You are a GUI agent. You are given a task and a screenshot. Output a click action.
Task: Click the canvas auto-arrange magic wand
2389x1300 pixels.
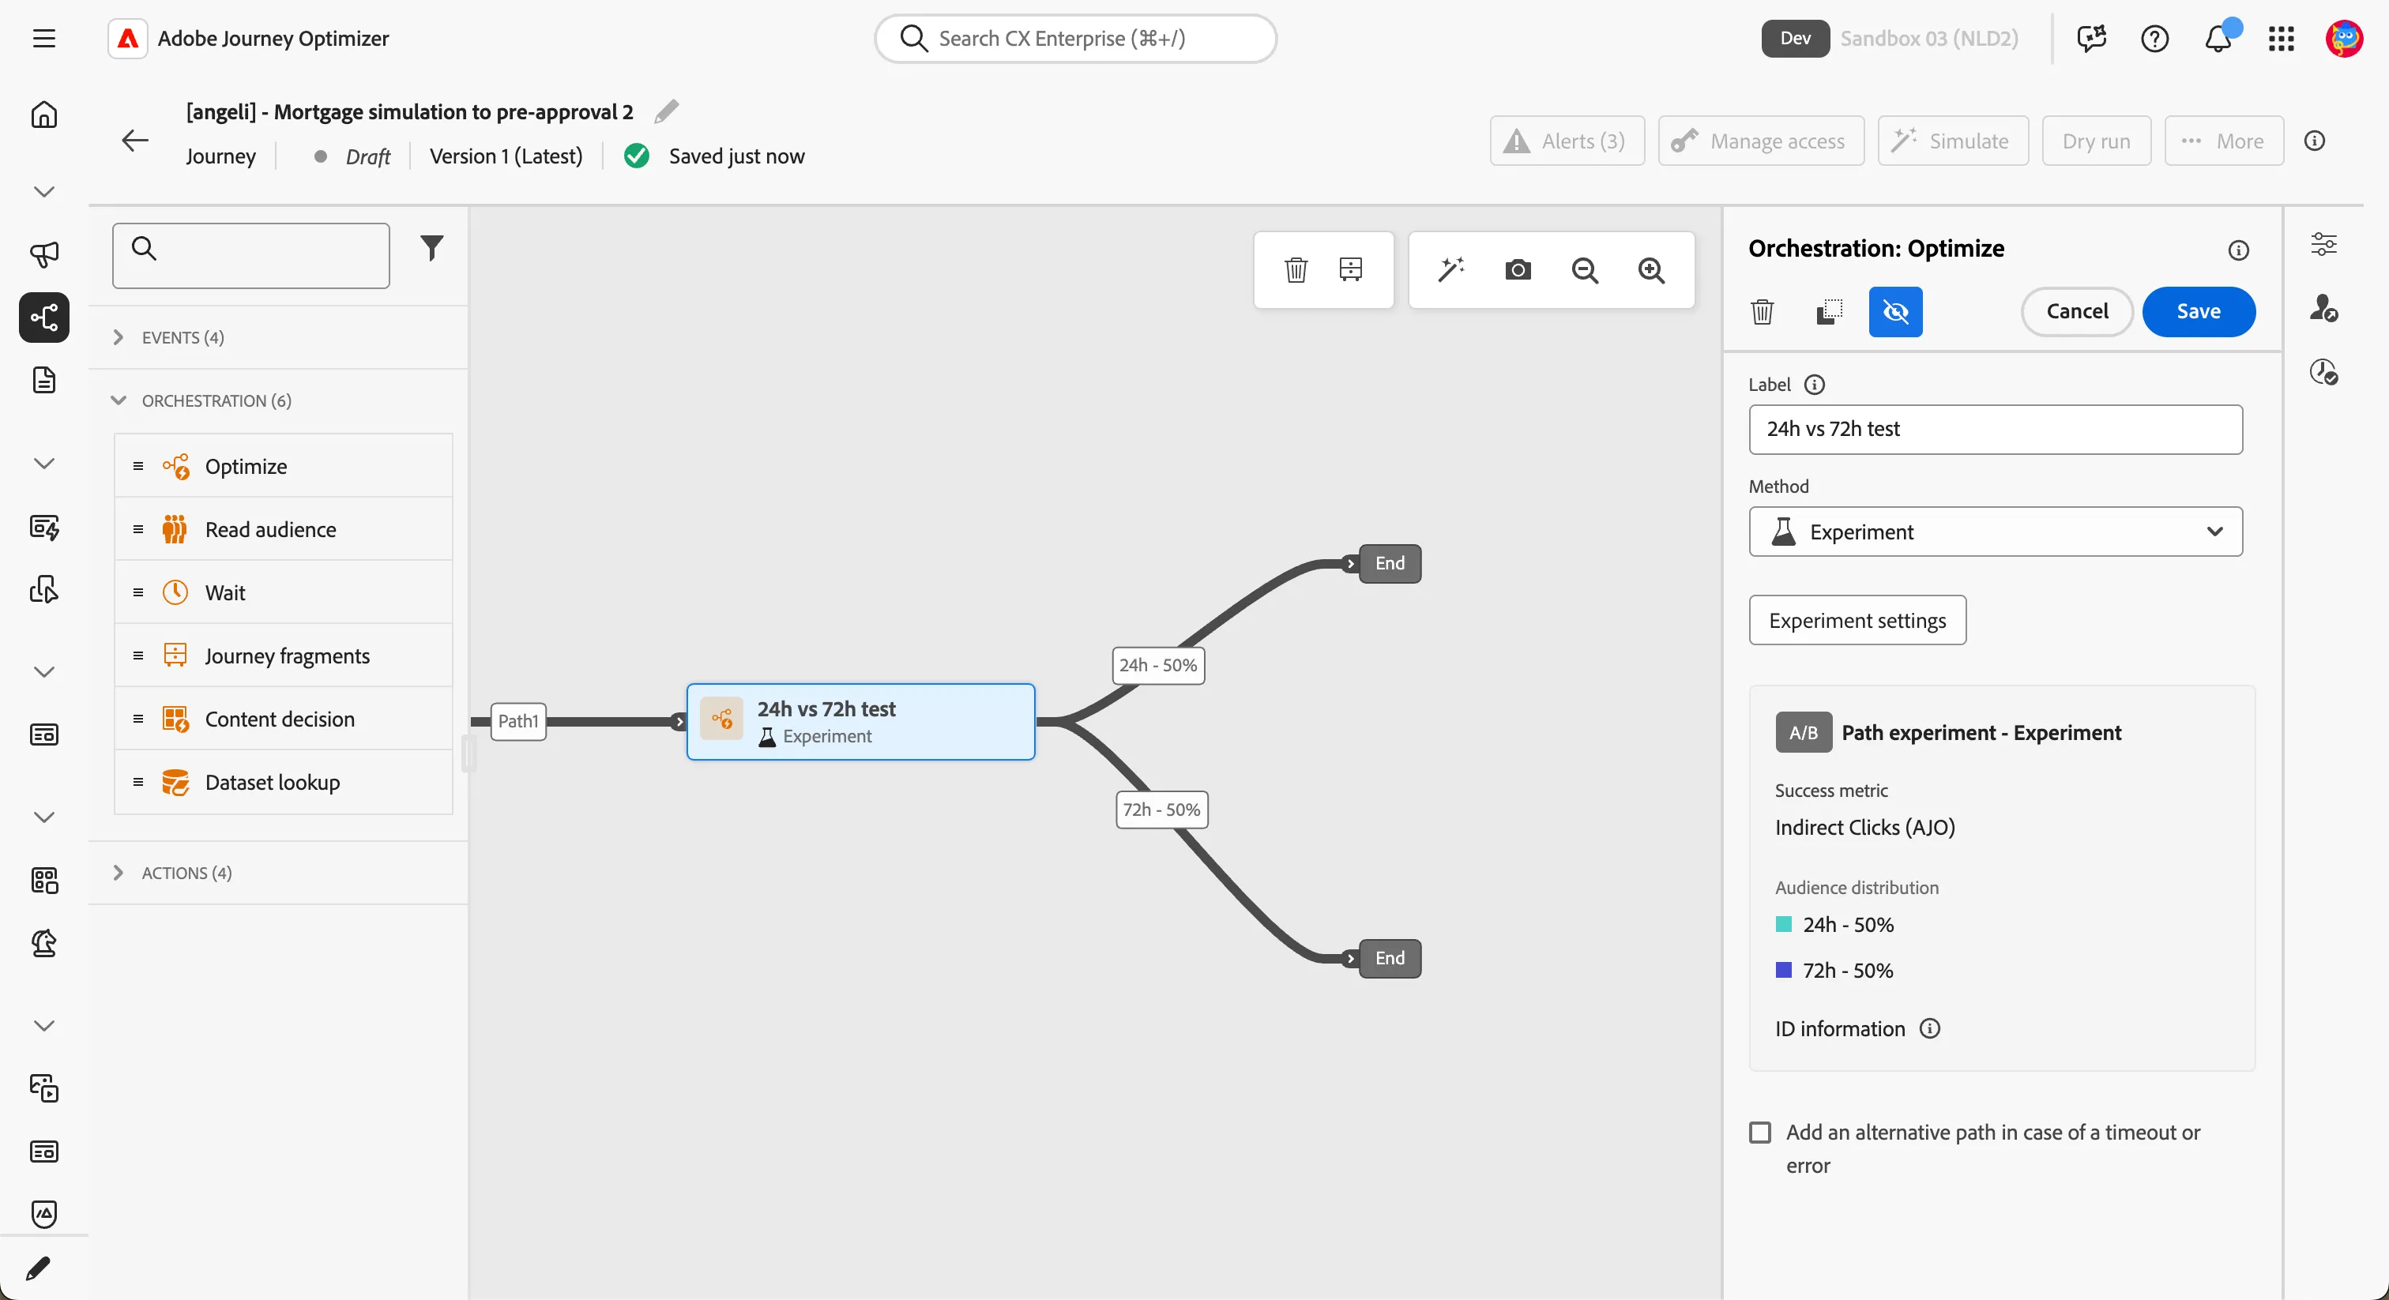[1451, 270]
